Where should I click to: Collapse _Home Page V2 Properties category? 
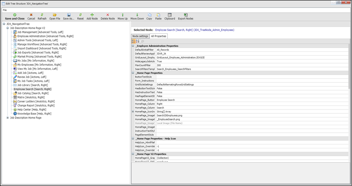(x=133, y=154)
